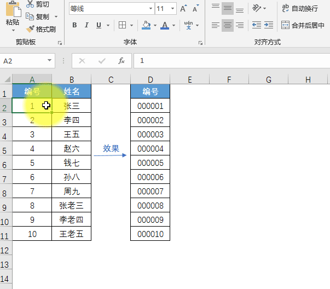Open the copy options dropdown arrow

56,16
